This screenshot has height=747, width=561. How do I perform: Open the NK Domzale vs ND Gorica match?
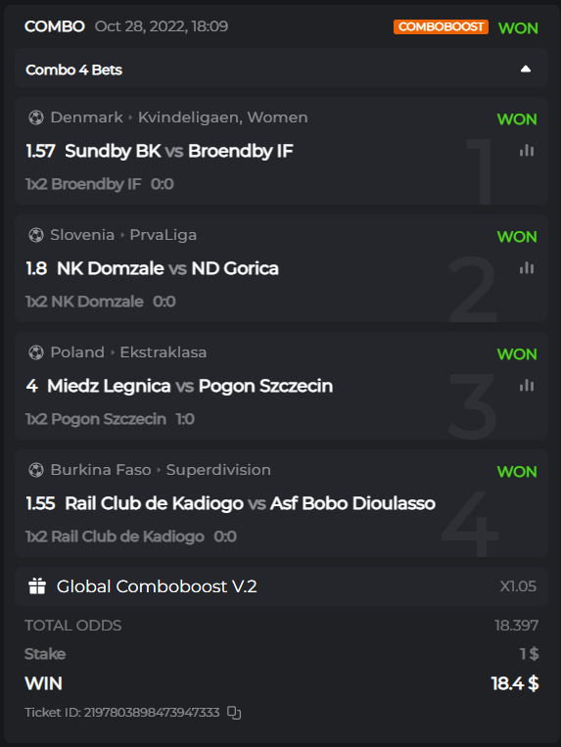[x=167, y=268]
